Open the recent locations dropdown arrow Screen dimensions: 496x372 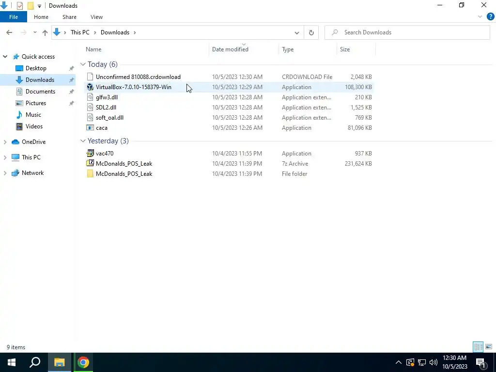35,32
